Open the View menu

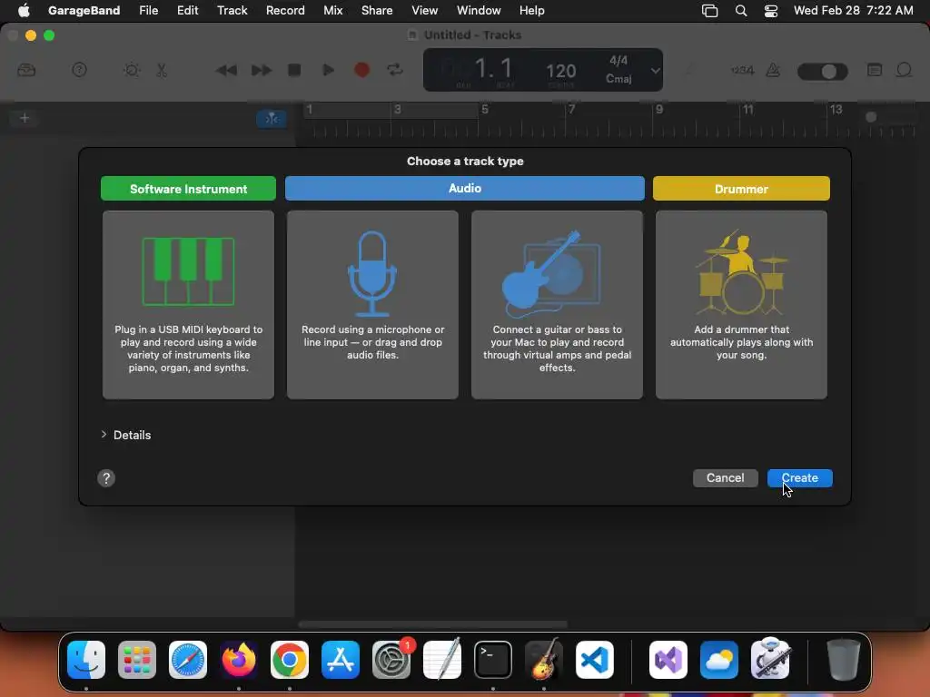425,10
